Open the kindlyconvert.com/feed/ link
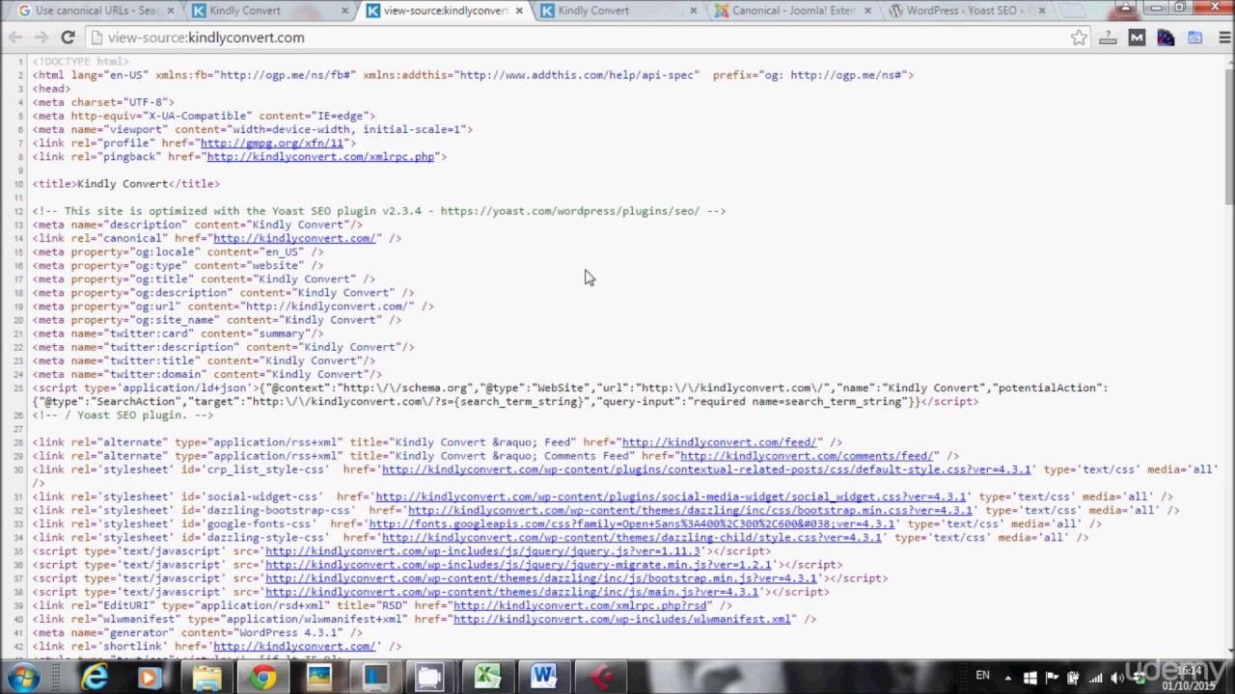This screenshot has height=694, width=1235. tap(721, 442)
